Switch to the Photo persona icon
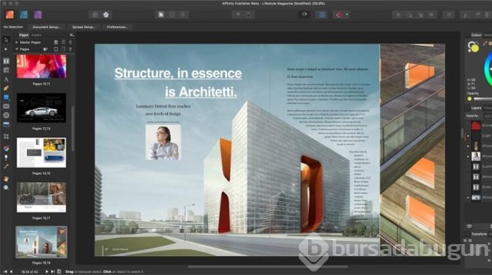The width and height of the screenshot is (492, 275). tap(38, 15)
